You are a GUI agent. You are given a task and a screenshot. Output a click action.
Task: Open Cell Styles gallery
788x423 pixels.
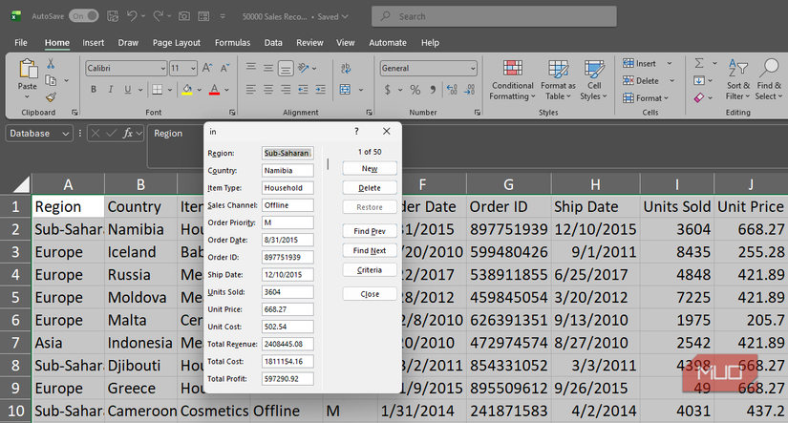click(593, 80)
